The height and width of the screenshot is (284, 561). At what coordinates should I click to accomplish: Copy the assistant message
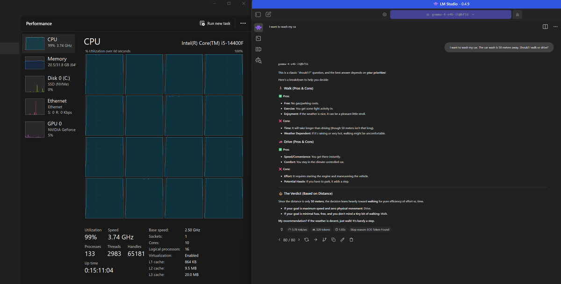[333, 240]
